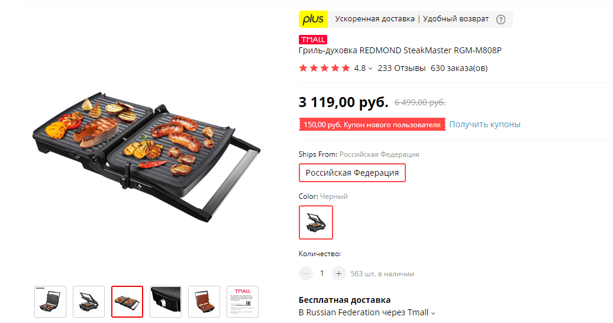Click the 150,00 руб. new user coupon
The image size is (613, 323).
click(372, 124)
